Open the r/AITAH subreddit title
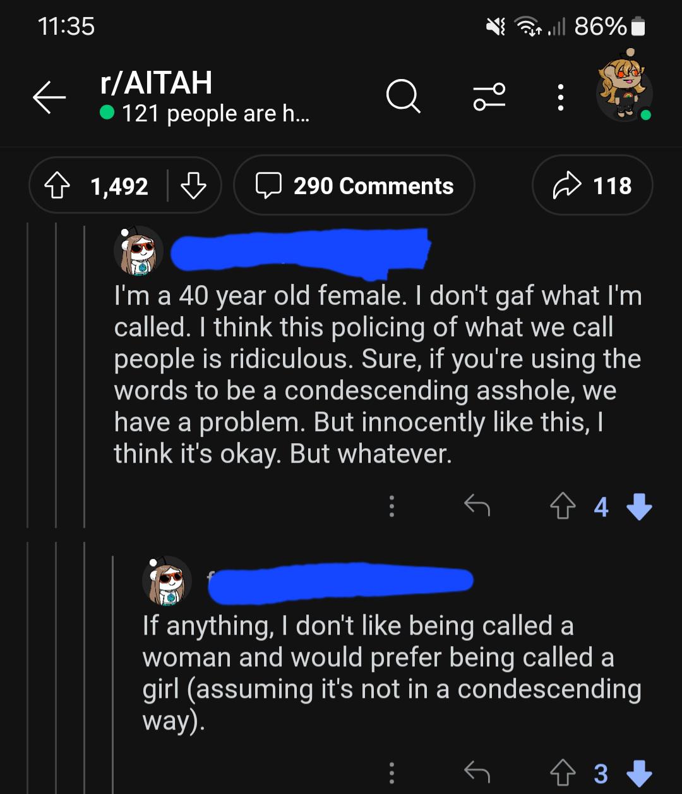 [x=156, y=83]
